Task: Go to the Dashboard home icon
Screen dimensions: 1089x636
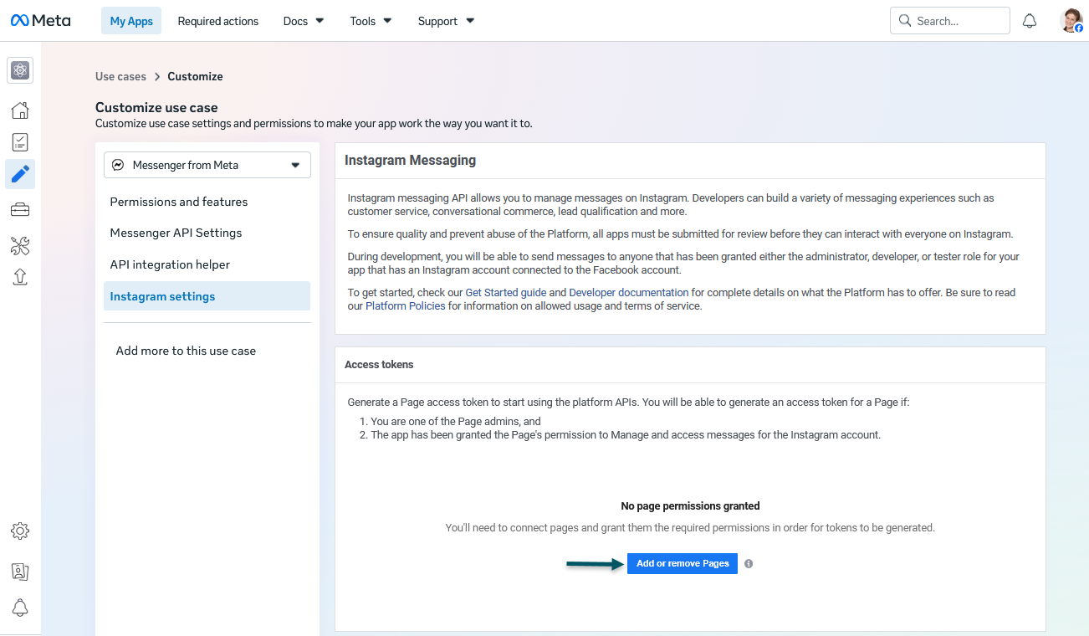Action: pyautogui.click(x=20, y=110)
